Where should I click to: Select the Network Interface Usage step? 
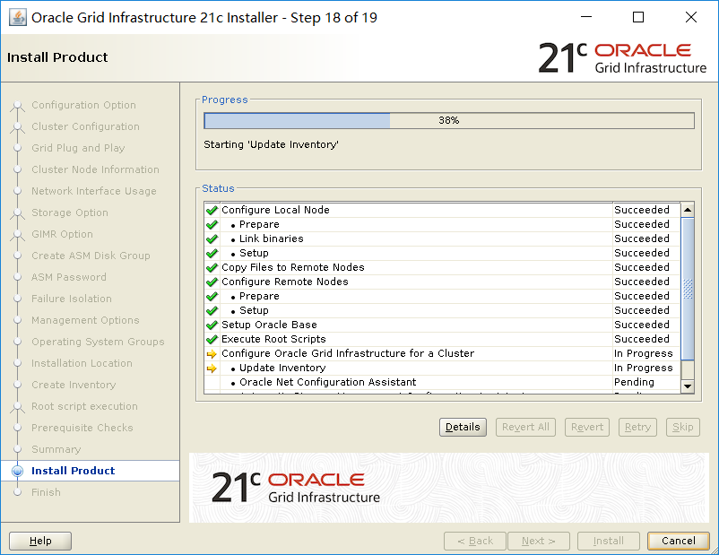[x=93, y=191]
